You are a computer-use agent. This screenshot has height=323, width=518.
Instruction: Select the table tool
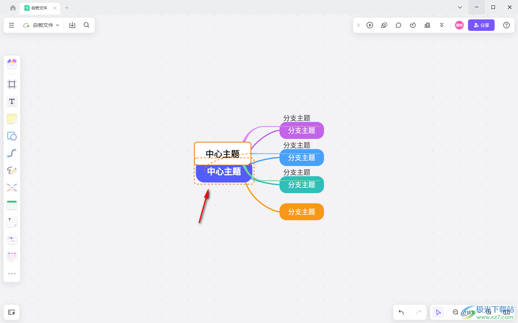[x=12, y=205]
